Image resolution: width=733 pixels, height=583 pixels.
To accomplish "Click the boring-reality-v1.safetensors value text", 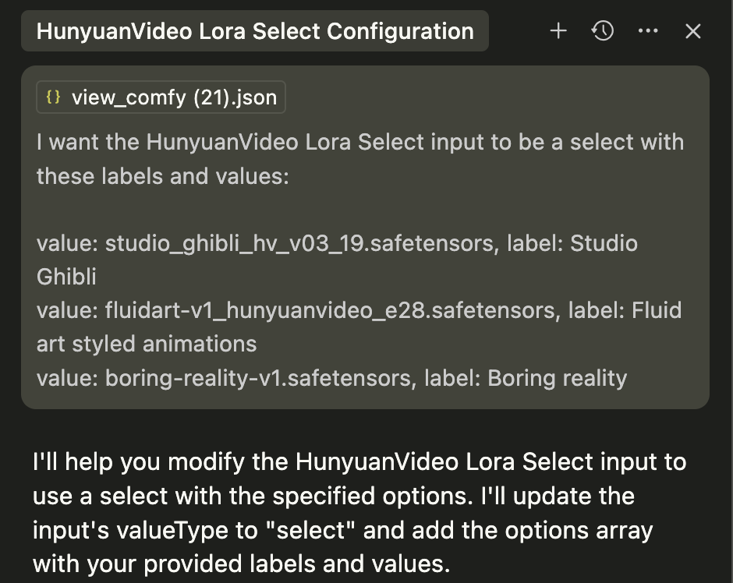I will [257, 378].
